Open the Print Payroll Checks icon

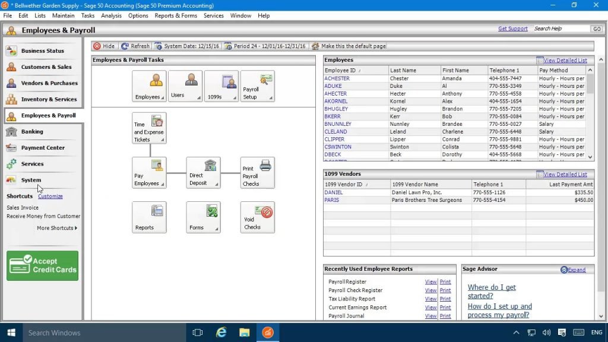(x=258, y=173)
